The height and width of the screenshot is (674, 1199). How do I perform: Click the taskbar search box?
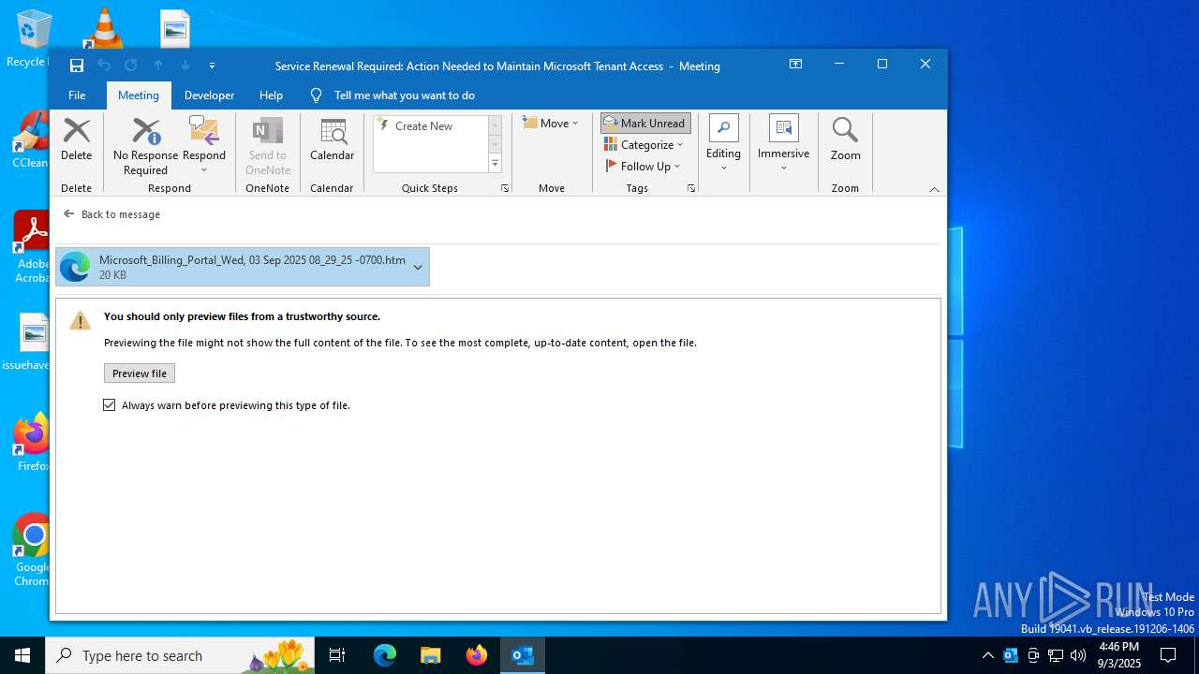coord(180,655)
